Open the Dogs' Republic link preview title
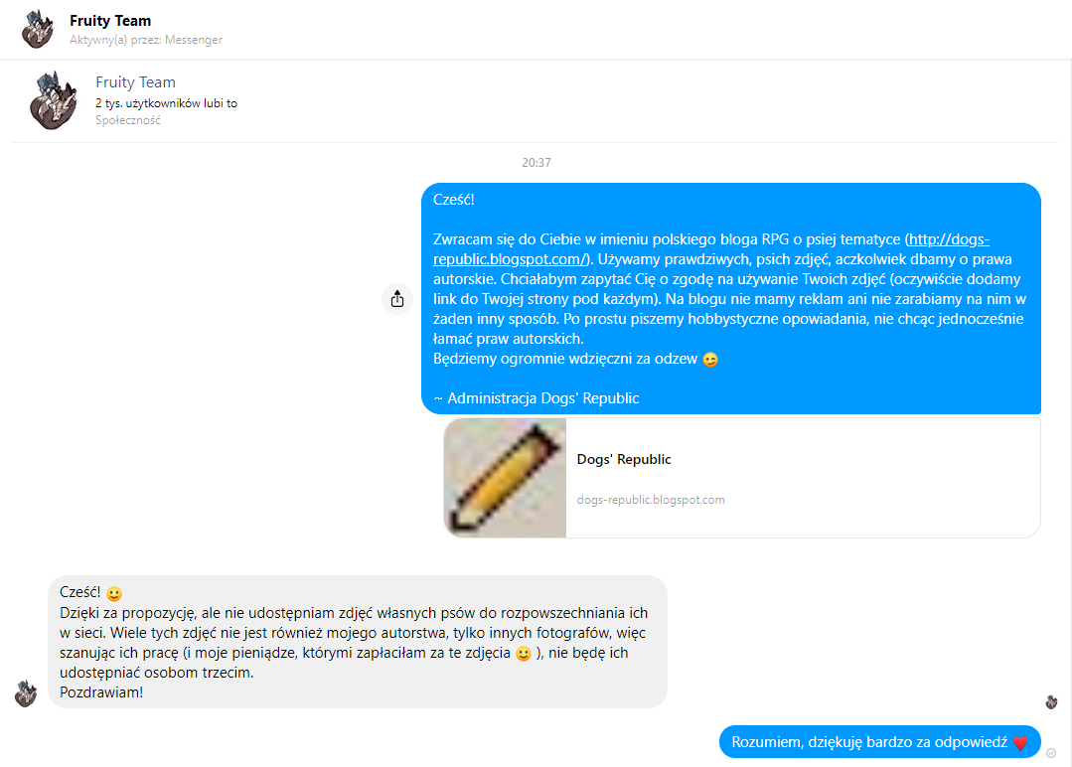The image size is (1072, 767). [x=624, y=459]
